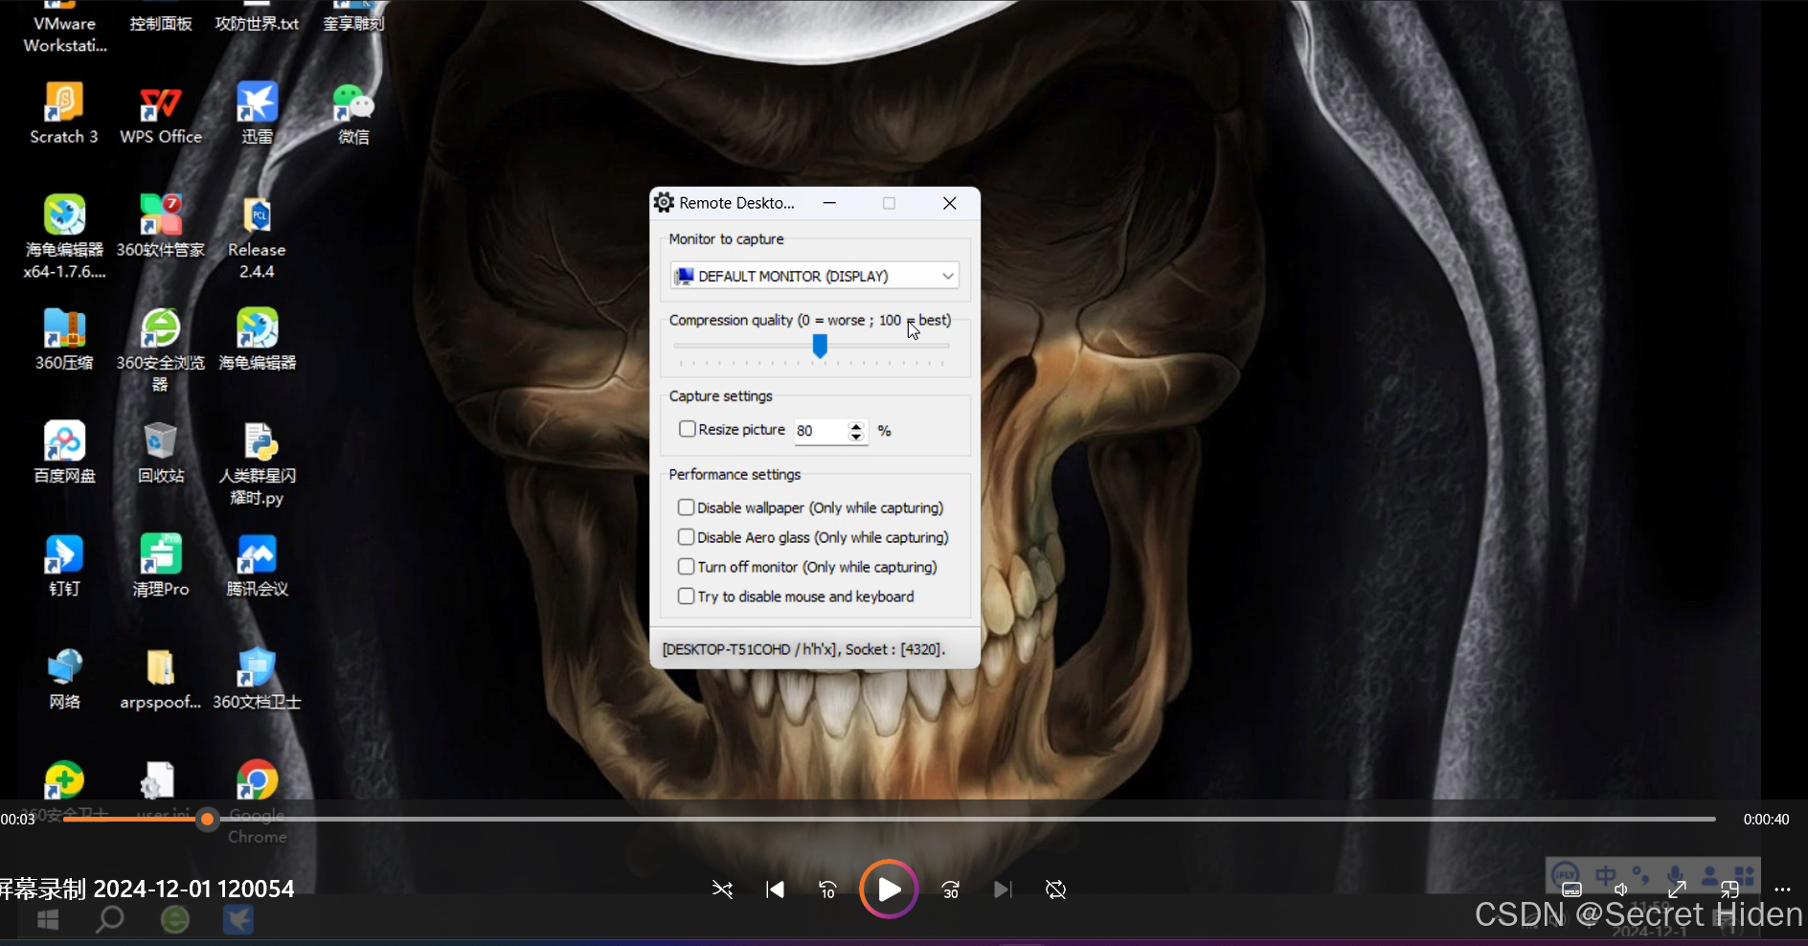Image resolution: width=1808 pixels, height=946 pixels.
Task: Select the VMware Workstation desktop icon
Action: (x=64, y=28)
